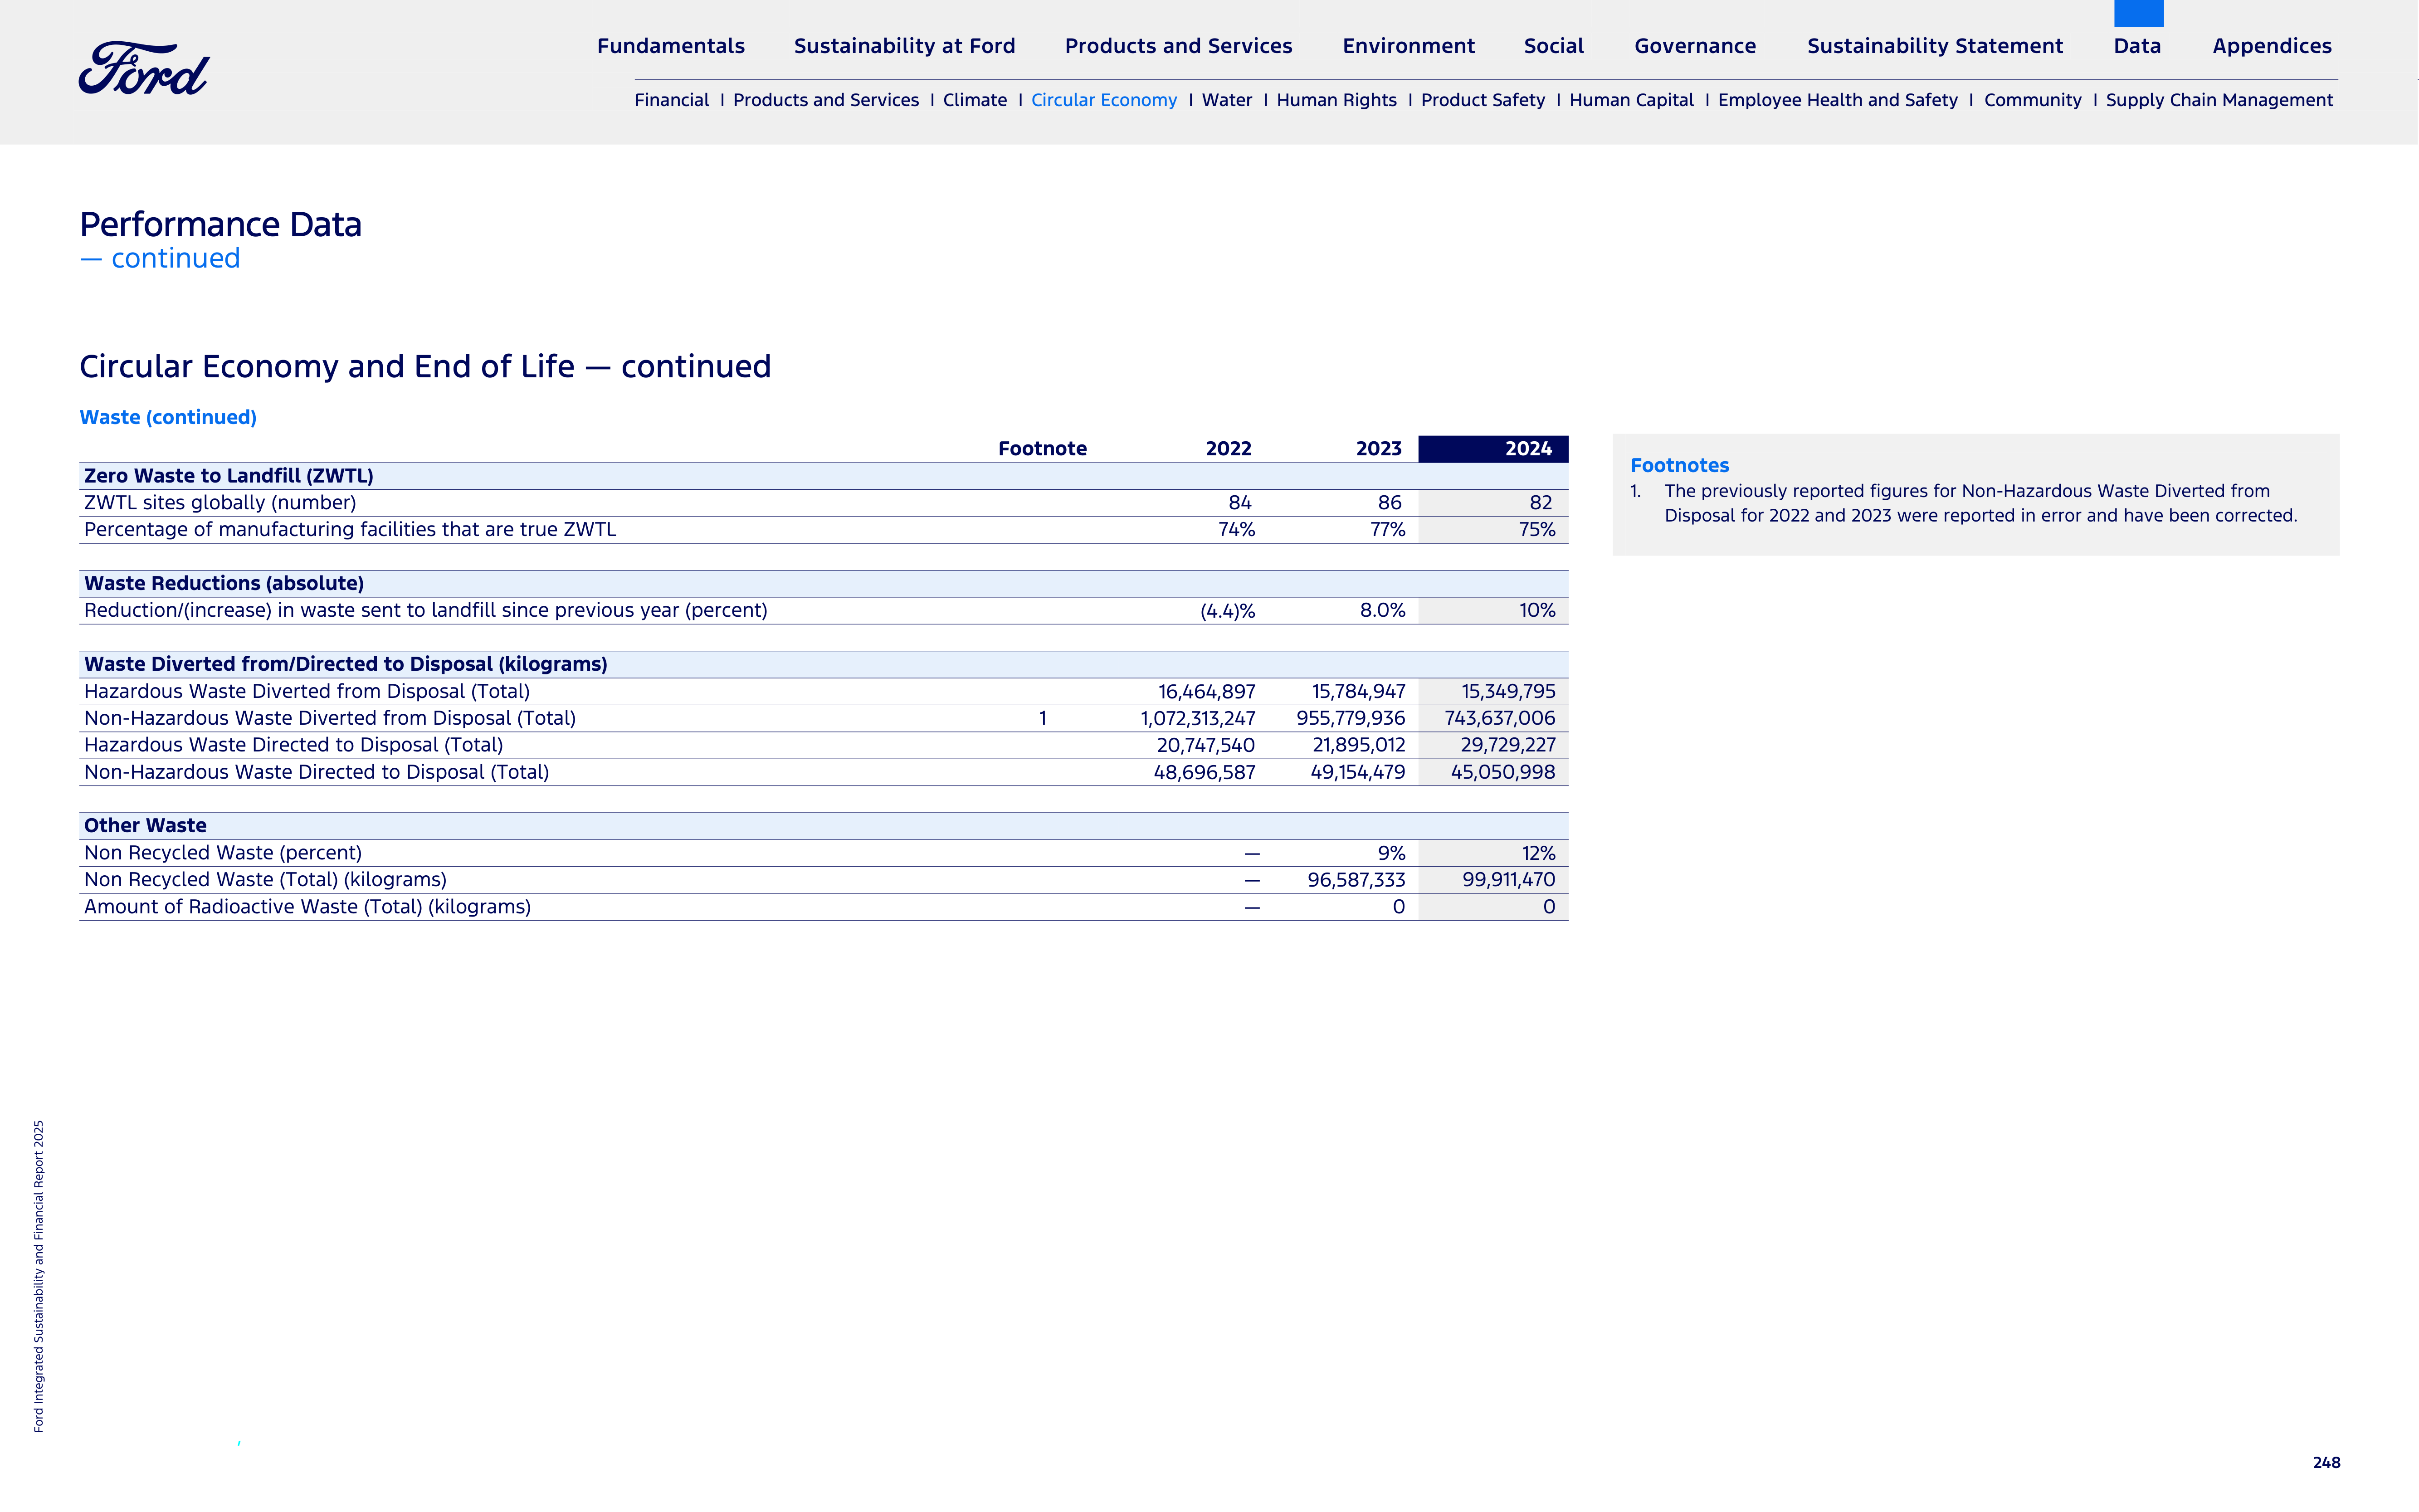Select the footnote 1 explanation text
This screenshot has width=2419, height=1512.
[x=1980, y=503]
